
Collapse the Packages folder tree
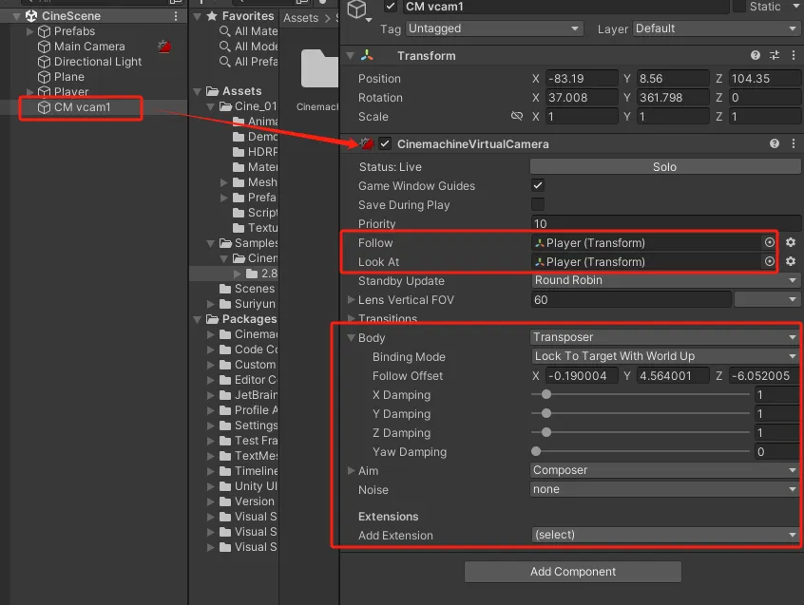point(198,320)
